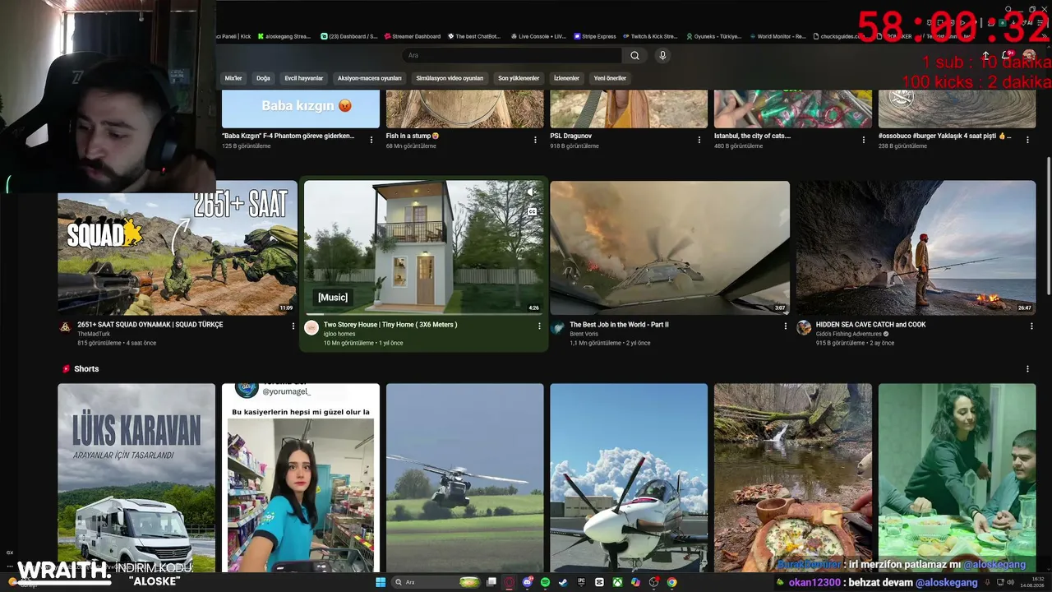Open Windows Start menu

(x=381, y=582)
